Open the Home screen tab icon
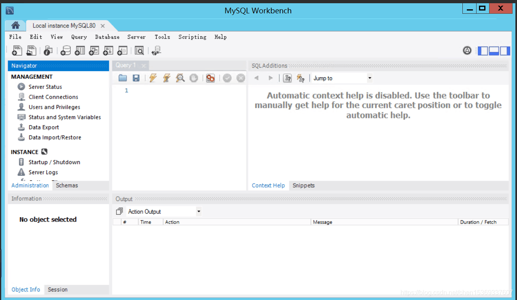This screenshot has width=517, height=300. pyautogui.click(x=15, y=25)
